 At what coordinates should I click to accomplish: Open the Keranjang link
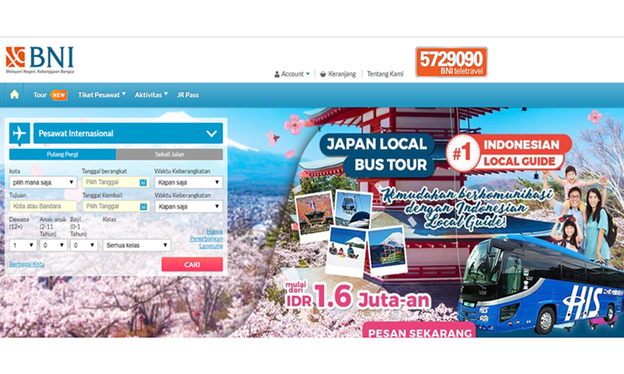pos(342,74)
